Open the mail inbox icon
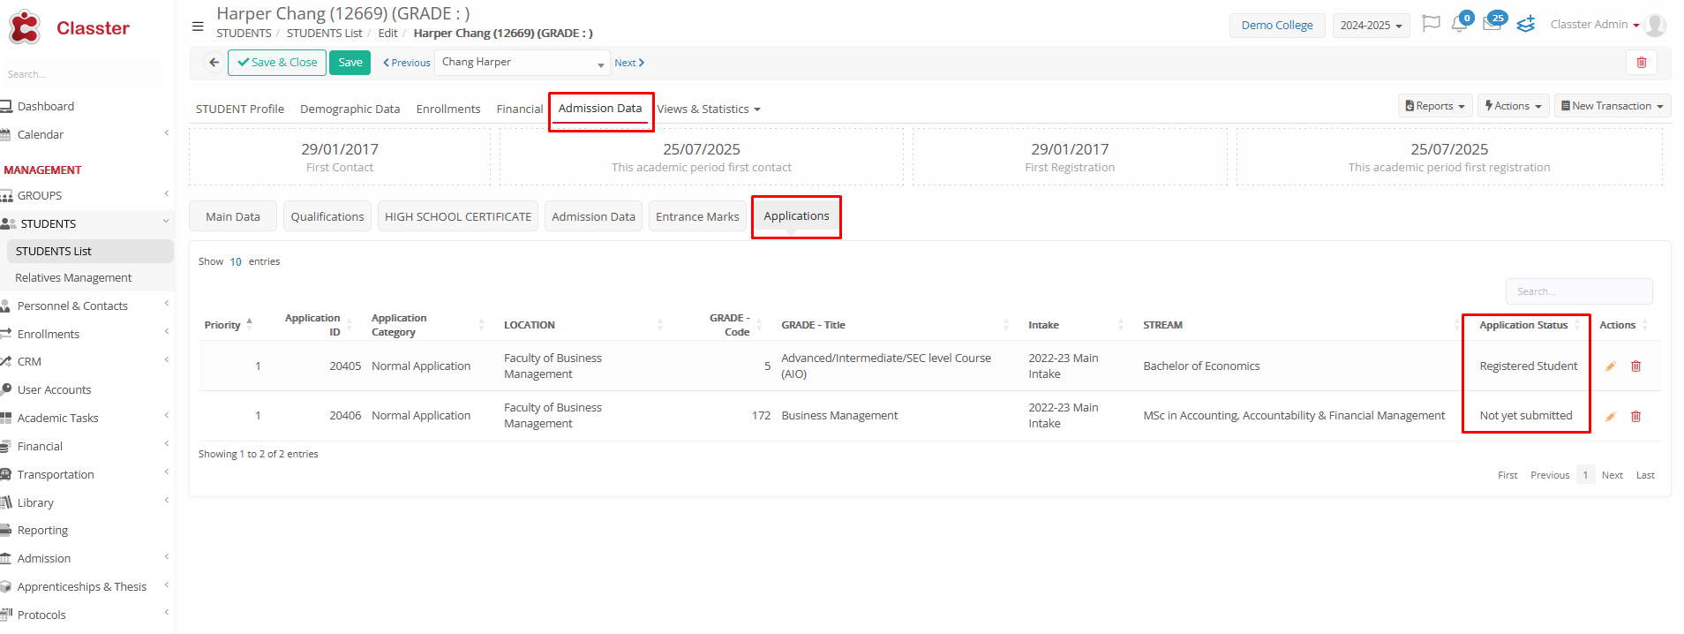The image size is (1684, 634). 1492,25
